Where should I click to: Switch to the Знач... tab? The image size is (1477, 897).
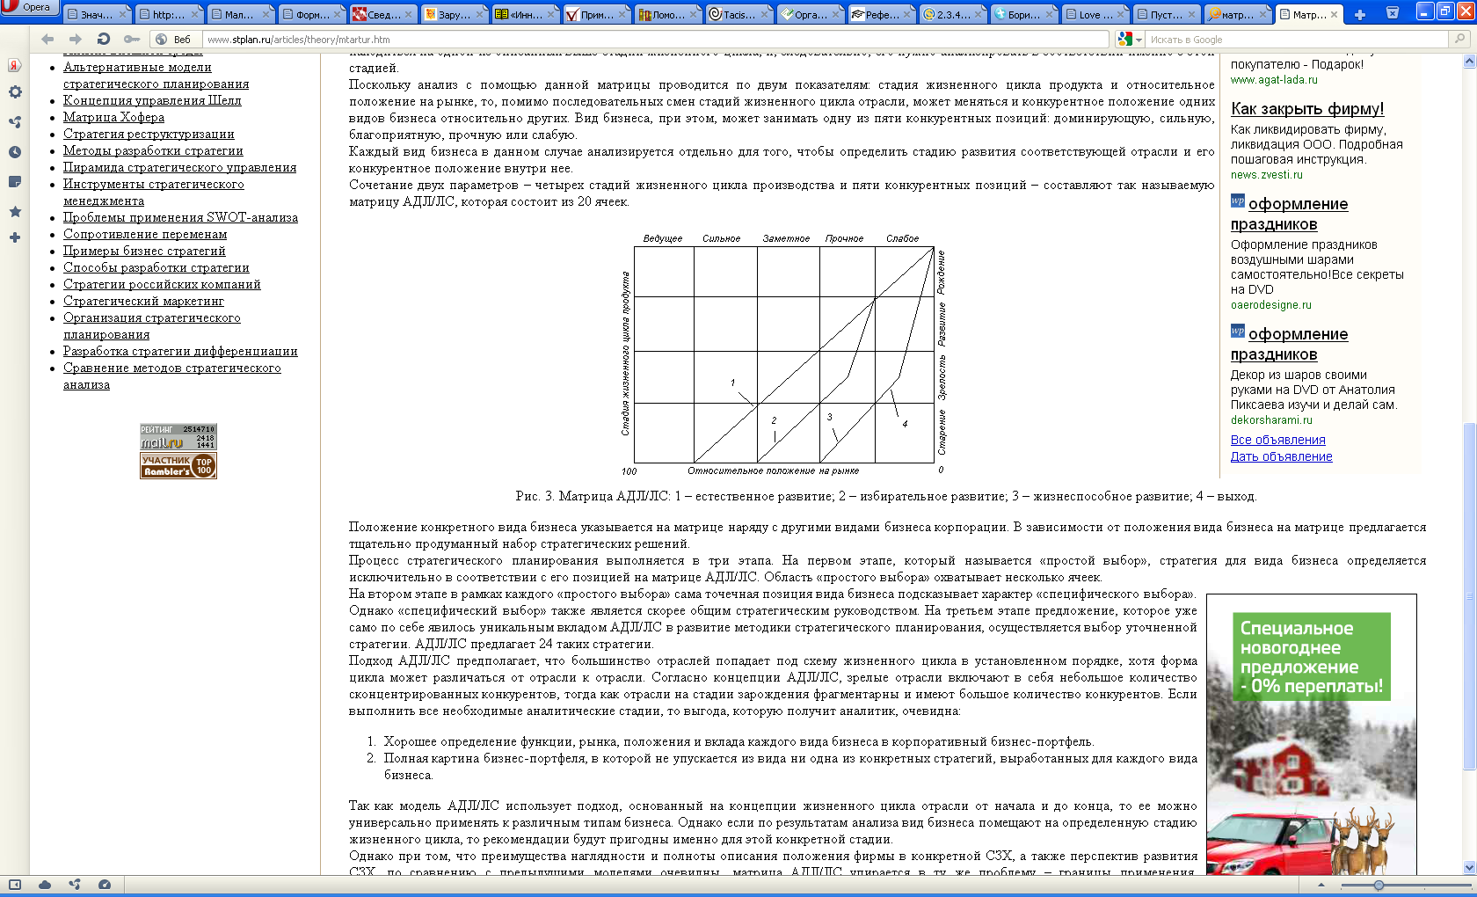pos(96,15)
